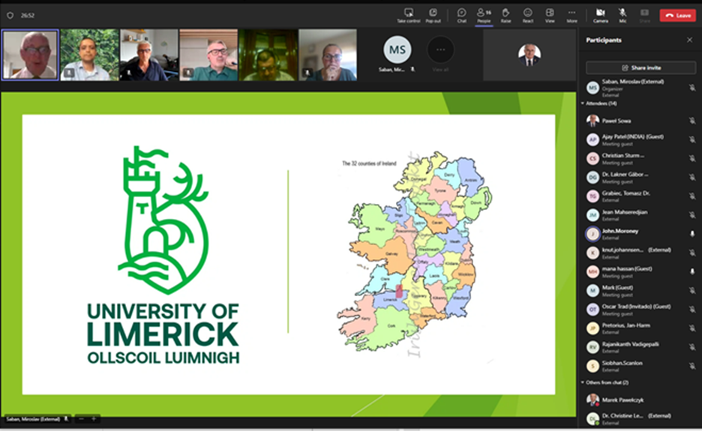Click the Share invite button
702x431 pixels.
click(640, 67)
